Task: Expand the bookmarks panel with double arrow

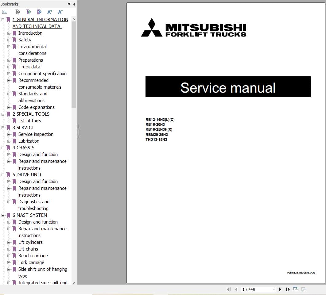Action: click(x=69, y=4)
